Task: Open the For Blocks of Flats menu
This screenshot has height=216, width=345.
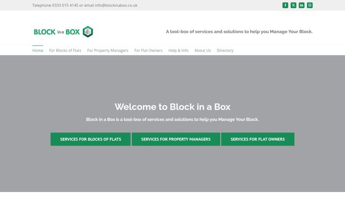Action: pyautogui.click(x=65, y=50)
